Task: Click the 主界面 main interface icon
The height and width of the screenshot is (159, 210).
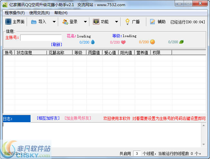Action: 8,22
